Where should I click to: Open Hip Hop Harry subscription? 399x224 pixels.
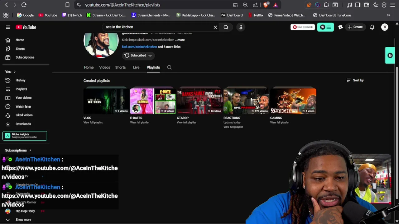[x=25, y=211]
